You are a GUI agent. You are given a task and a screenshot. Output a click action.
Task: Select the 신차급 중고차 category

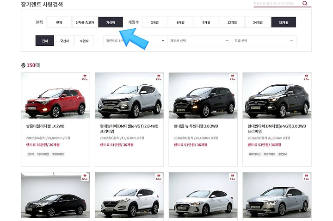click(85, 22)
